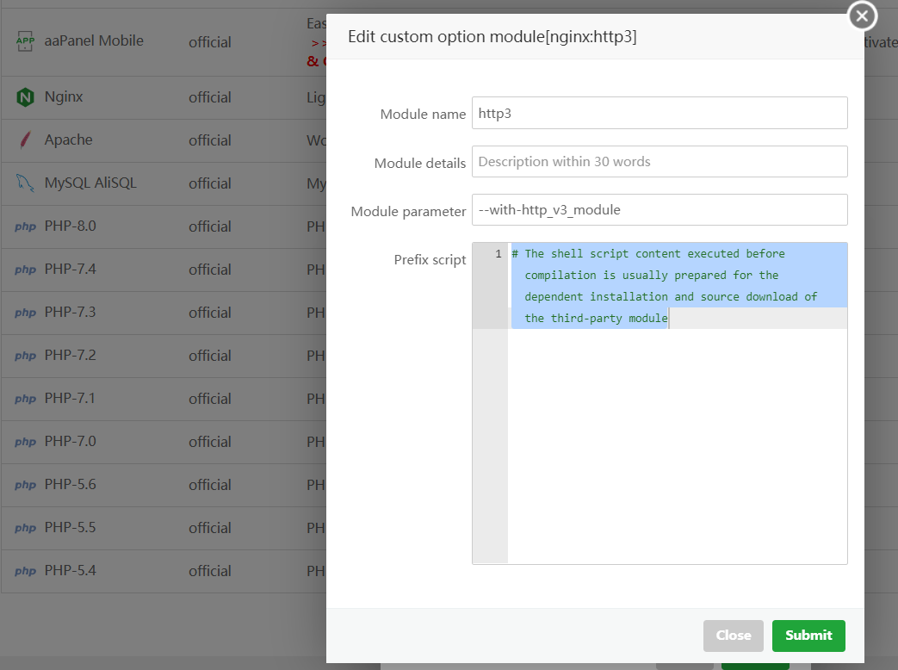Click the Nginx logo icon

point(25,97)
